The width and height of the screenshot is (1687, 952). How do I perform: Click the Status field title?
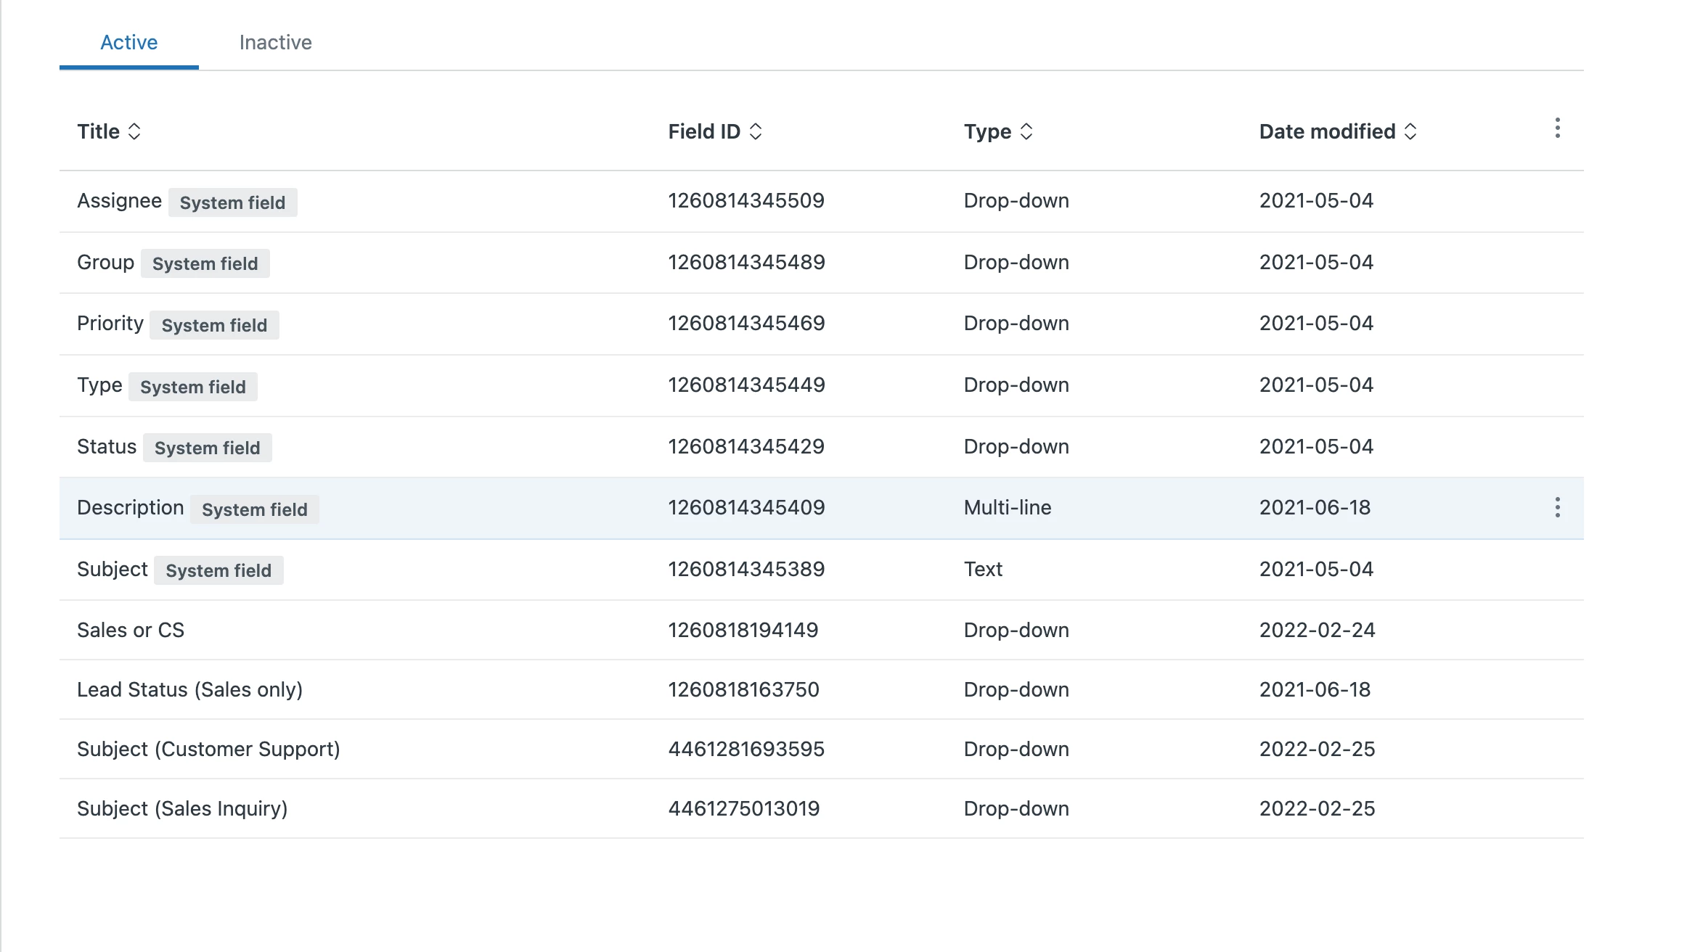(x=107, y=447)
